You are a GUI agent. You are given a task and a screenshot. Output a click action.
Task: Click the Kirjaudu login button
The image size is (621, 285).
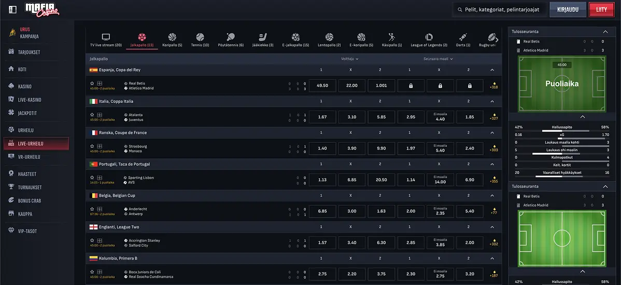pyautogui.click(x=568, y=9)
